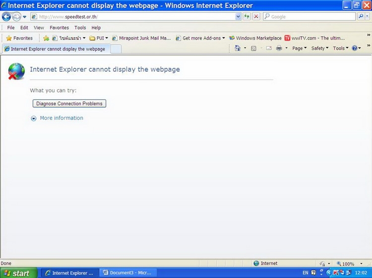This screenshot has width=372, height=278.
Task: Open the Windows start menu
Action: coord(18,273)
